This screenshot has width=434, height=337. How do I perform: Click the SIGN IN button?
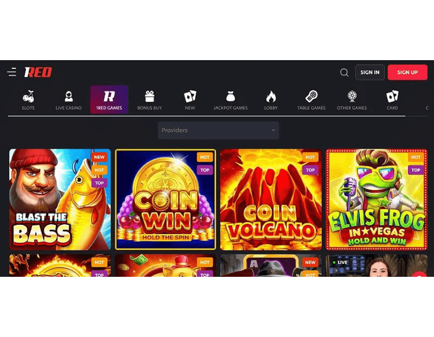(x=370, y=72)
